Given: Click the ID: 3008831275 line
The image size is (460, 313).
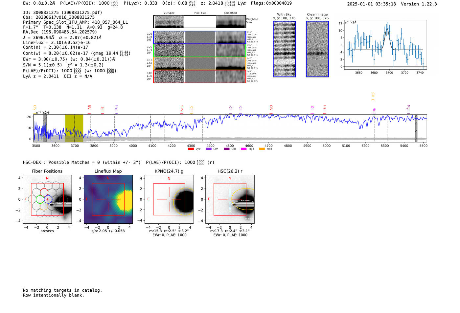Looking at the screenshot, I should 62,12.
